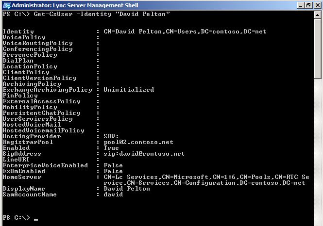Minimize the Management Shell window

[301, 5]
